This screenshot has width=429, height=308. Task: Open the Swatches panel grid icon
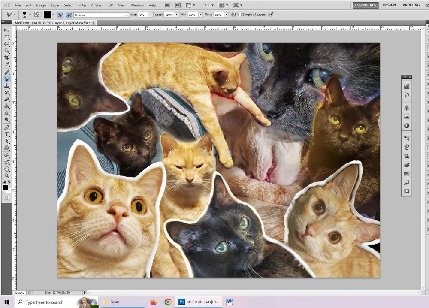click(407, 173)
